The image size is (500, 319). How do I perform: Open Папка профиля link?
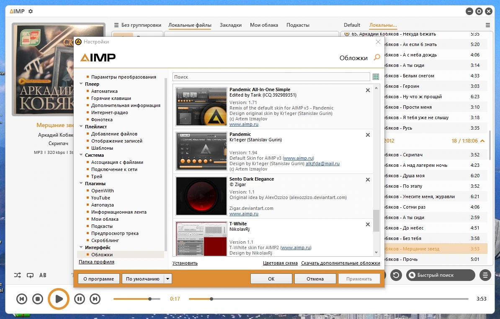[96, 262]
